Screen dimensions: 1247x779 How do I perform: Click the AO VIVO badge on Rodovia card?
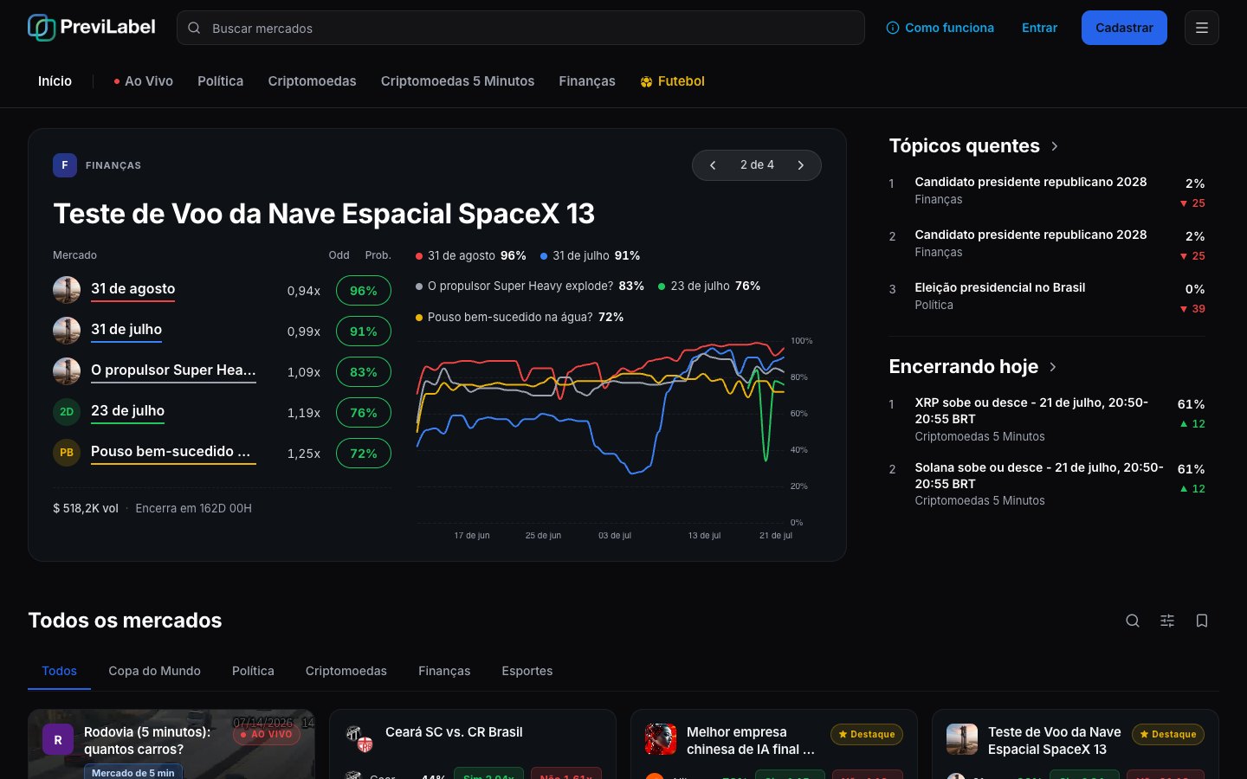coord(267,734)
